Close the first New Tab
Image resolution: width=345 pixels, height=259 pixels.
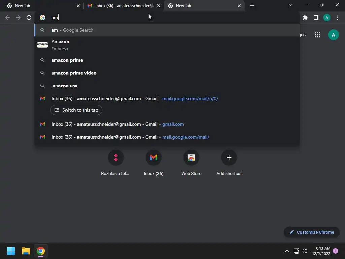coord(78,6)
